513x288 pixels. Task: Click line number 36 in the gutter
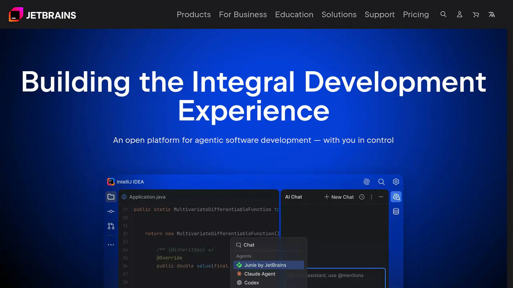pyautogui.click(x=125, y=266)
